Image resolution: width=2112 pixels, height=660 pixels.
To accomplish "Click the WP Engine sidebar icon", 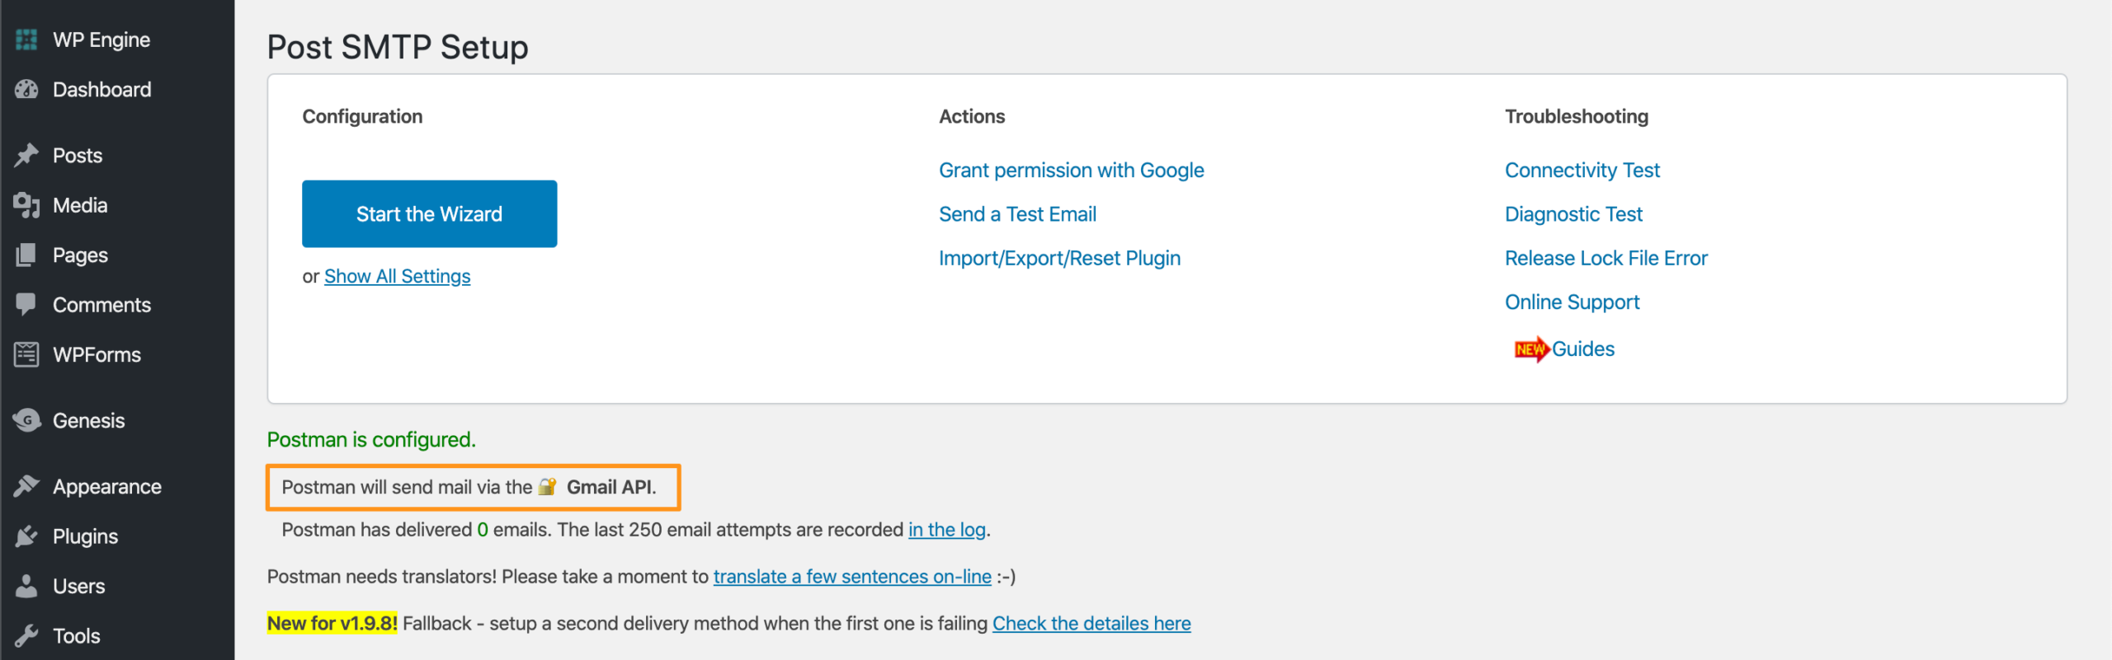I will [26, 40].
